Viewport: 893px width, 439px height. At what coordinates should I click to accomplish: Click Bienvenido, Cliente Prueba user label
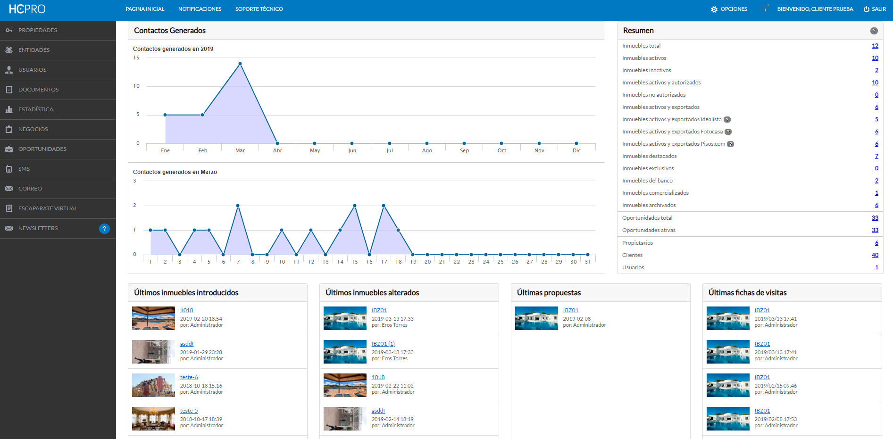(815, 9)
